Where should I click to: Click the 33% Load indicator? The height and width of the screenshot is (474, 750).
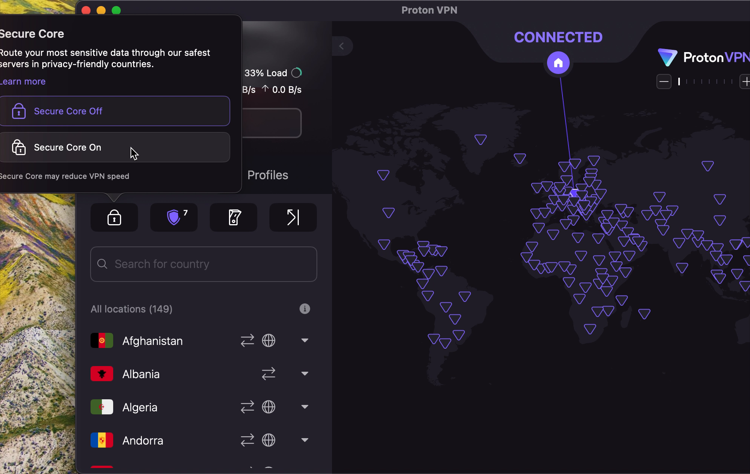(x=273, y=73)
